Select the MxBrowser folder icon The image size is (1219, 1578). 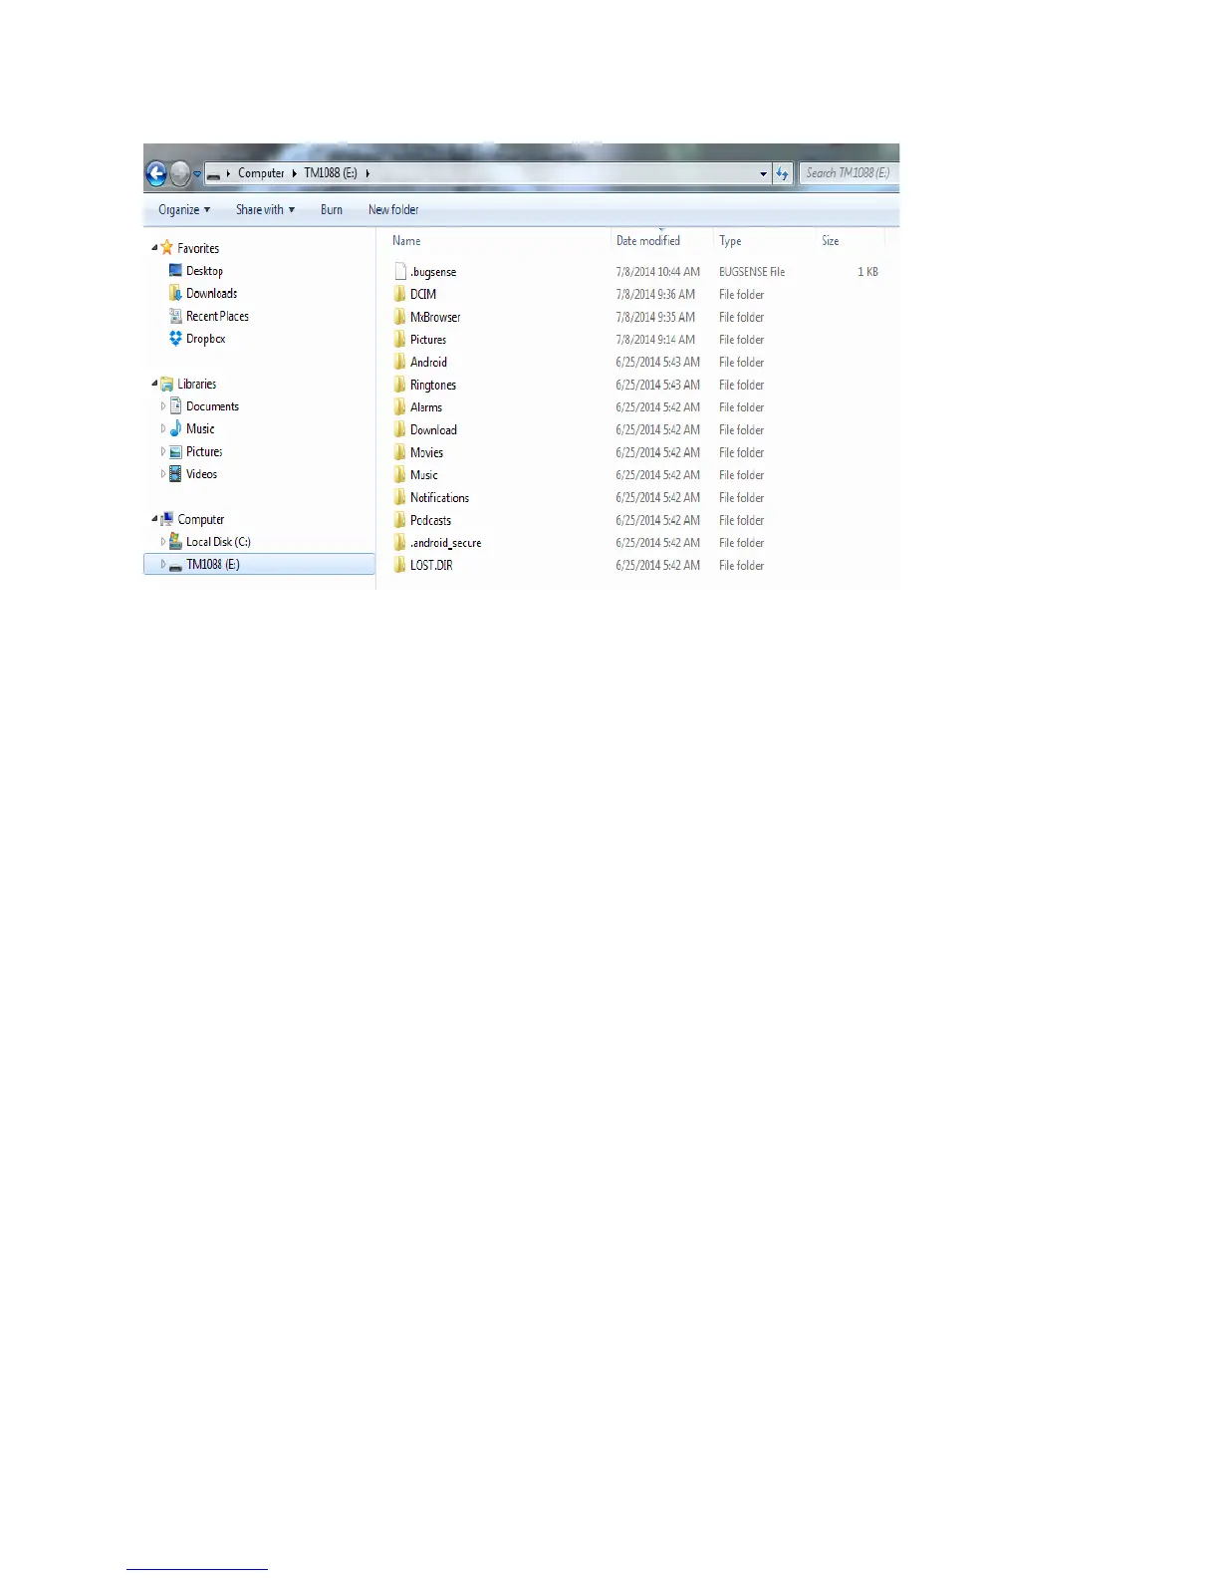click(399, 317)
